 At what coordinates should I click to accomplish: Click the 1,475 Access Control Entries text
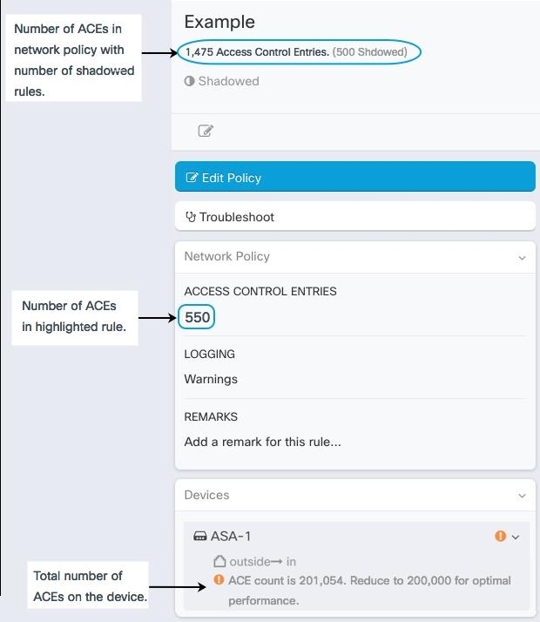point(257,52)
